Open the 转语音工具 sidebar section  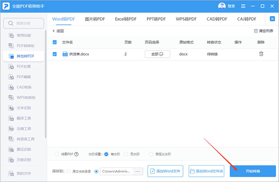[23, 139]
